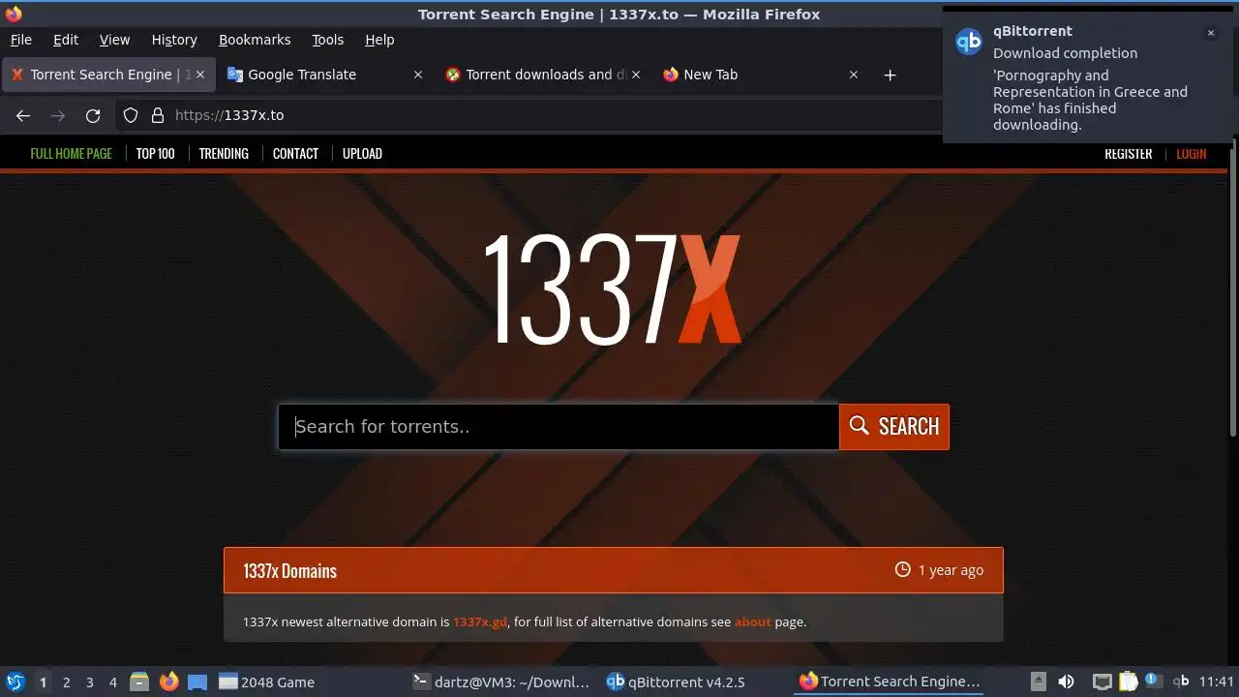
Task: Go to the UPLOAD page
Action: coord(362,154)
